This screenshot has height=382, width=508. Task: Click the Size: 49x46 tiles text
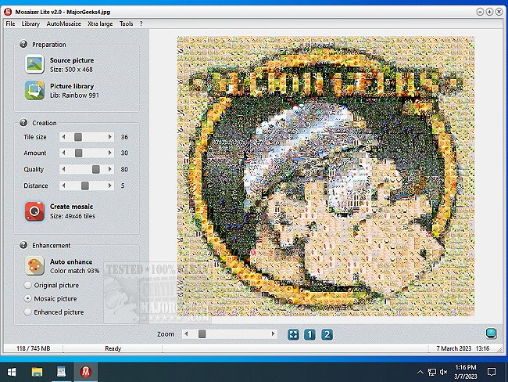pyautogui.click(x=73, y=216)
